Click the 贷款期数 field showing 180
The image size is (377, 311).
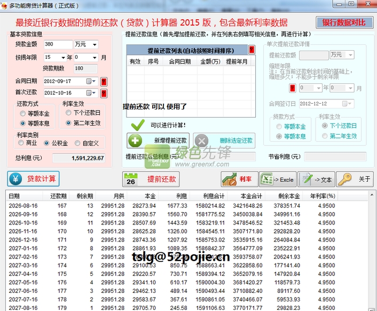tap(85, 68)
